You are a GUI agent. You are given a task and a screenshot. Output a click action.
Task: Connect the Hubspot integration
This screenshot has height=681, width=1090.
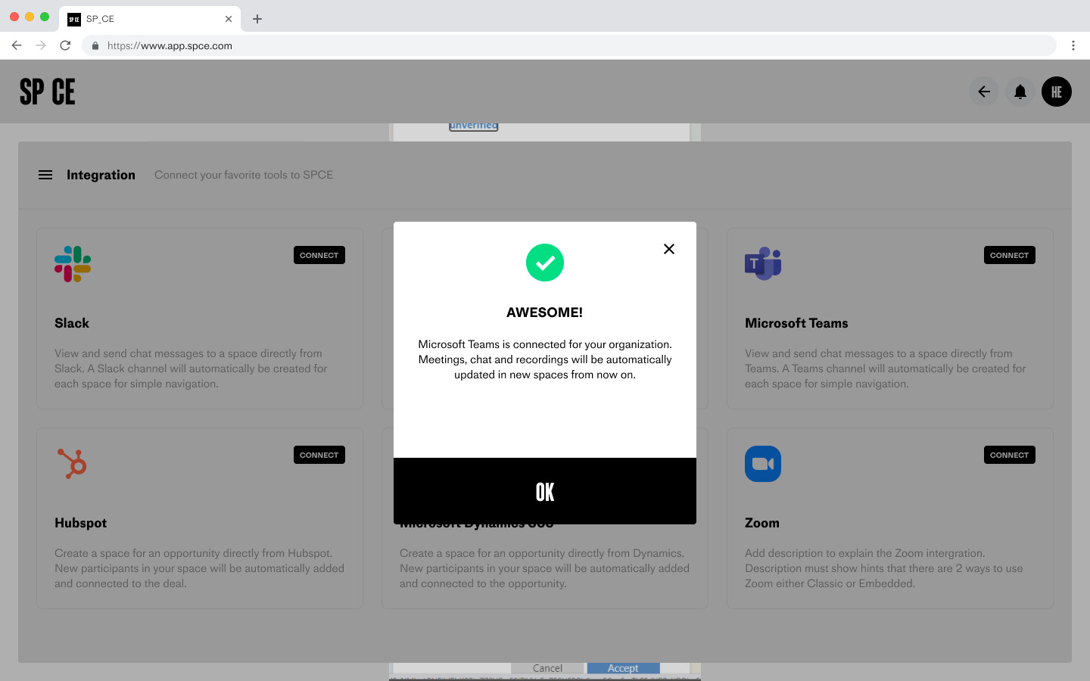[319, 455]
